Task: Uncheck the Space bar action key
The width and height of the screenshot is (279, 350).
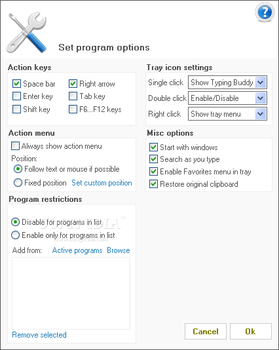Action: point(17,84)
